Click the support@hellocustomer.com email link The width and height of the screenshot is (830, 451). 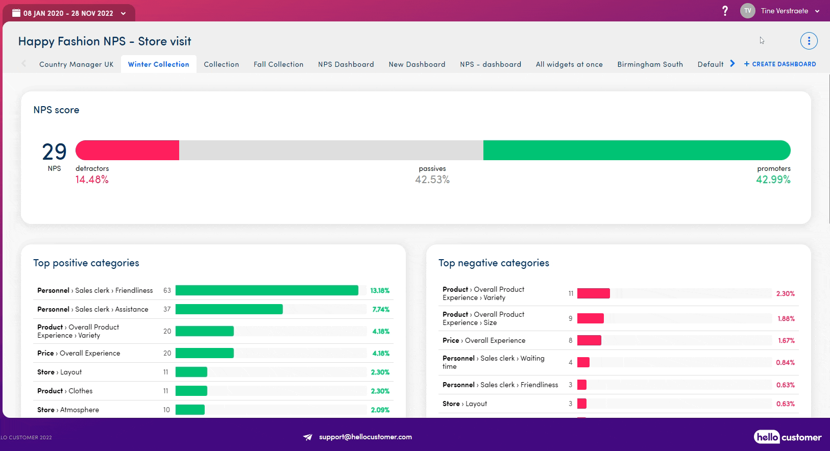tap(365, 437)
